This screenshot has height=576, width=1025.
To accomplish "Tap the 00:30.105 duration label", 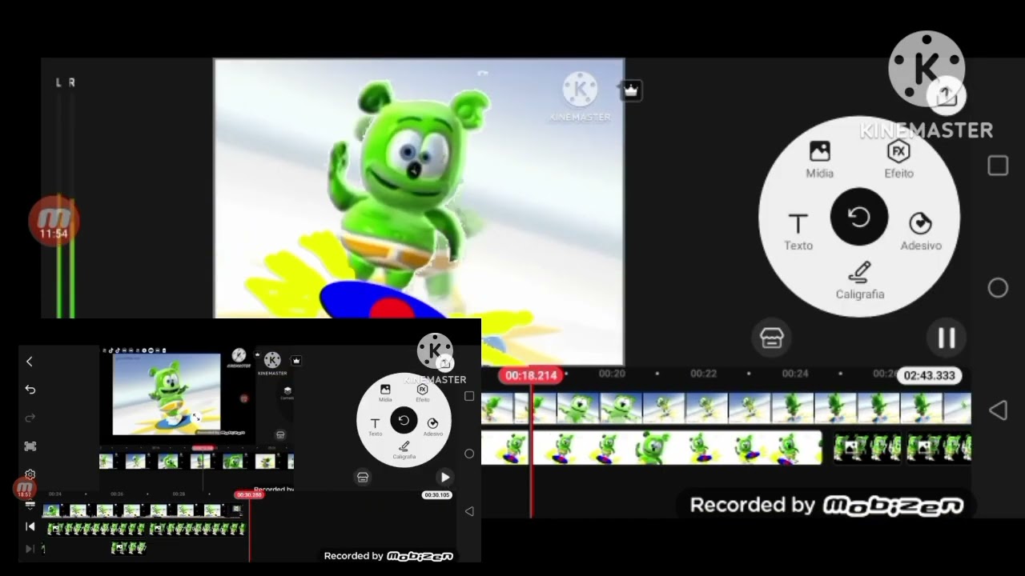I will (x=436, y=495).
